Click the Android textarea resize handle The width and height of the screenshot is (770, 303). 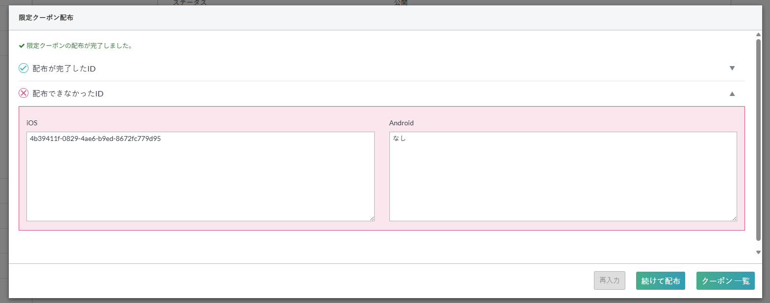[735, 219]
